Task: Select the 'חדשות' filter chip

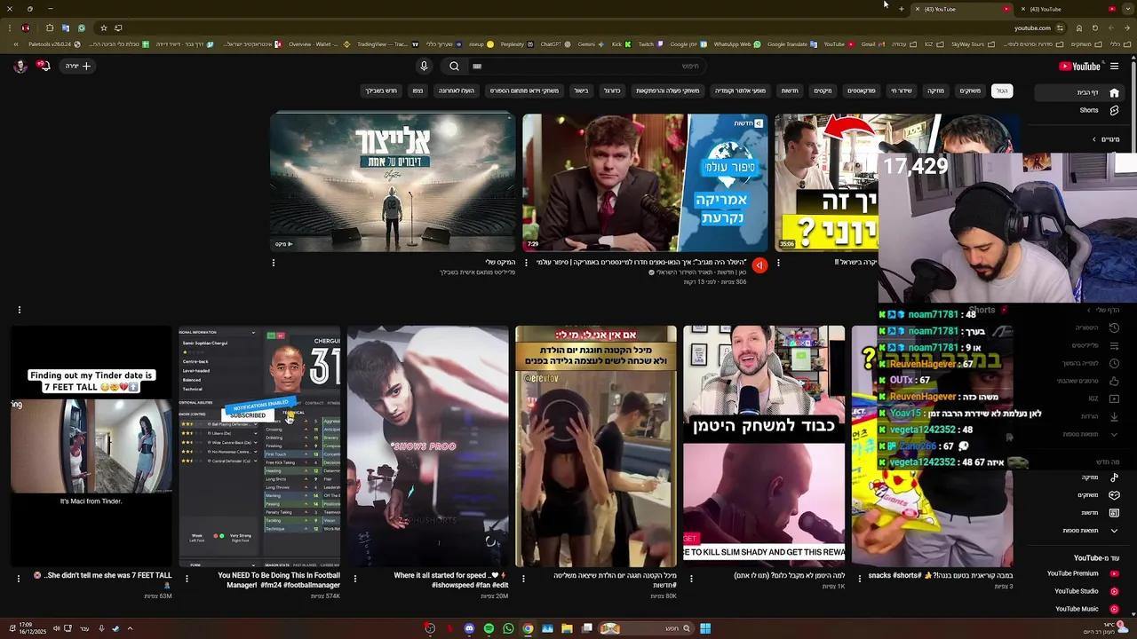Action: (x=790, y=91)
